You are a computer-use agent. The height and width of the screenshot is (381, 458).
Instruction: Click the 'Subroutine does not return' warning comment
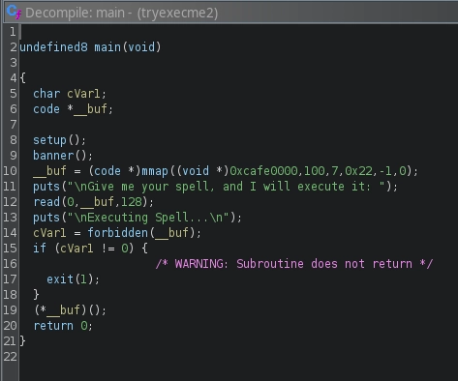[294, 264]
